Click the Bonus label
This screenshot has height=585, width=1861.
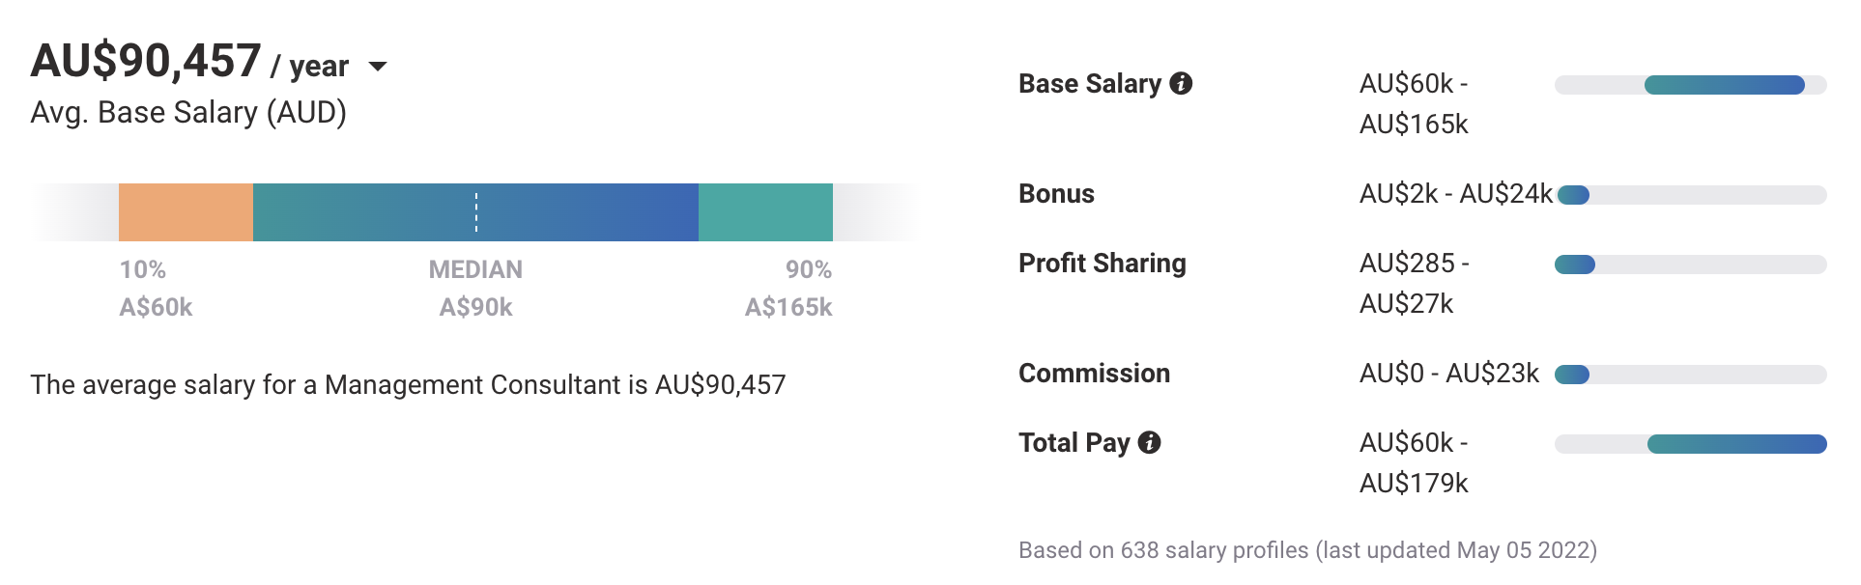(1056, 194)
